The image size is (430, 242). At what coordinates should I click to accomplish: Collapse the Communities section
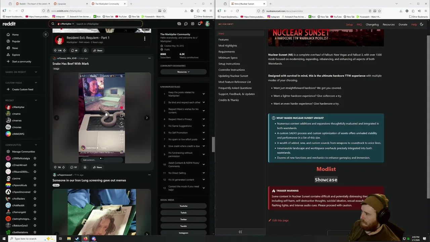36,145
